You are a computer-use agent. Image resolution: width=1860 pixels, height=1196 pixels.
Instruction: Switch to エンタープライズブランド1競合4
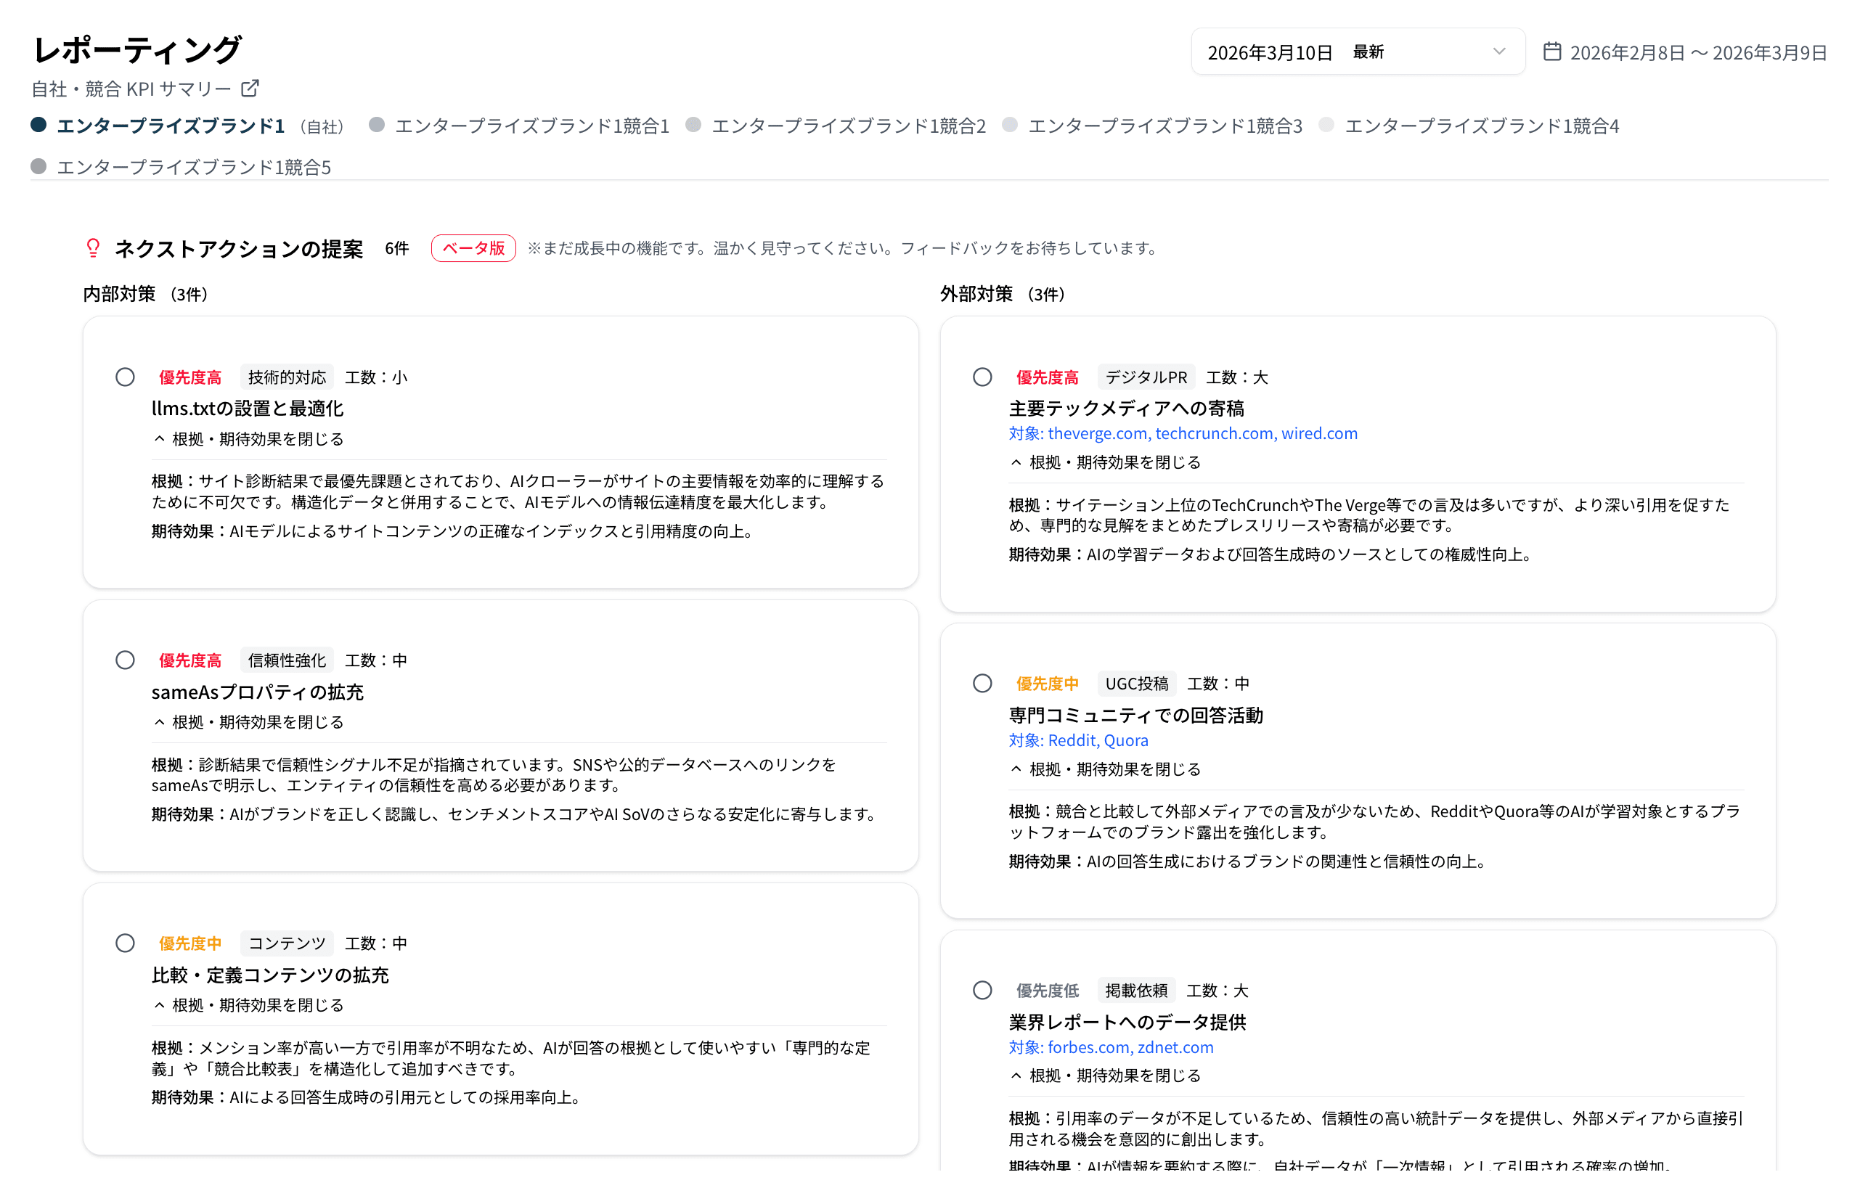[x=1326, y=125]
